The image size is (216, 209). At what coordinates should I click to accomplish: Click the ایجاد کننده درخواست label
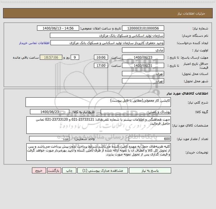pos(192,43)
